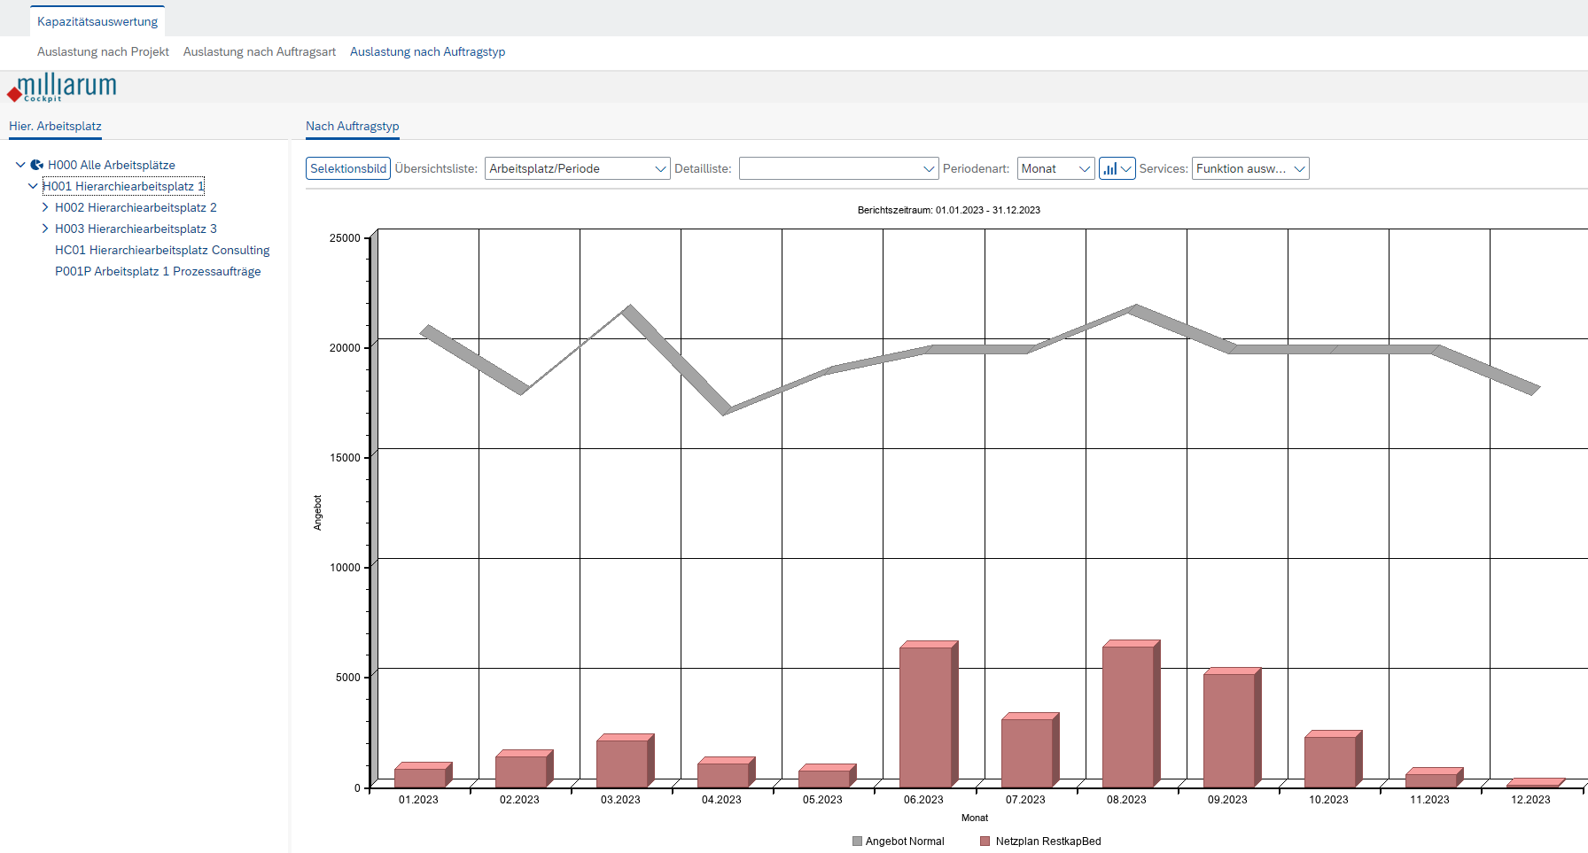Click the 01.2023 bar
The image size is (1588, 853).
coord(423,775)
